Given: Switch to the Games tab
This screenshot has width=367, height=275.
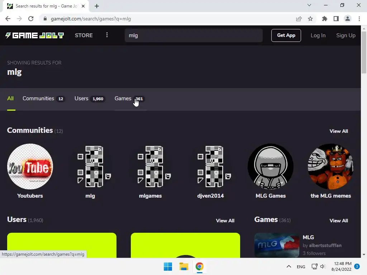Looking at the screenshot, I should coord(129,98).
